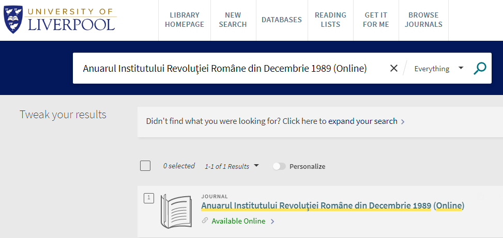The width and height of the screenshot is (503, 238).
Task: Open Browse Journals
Action: 423,20
